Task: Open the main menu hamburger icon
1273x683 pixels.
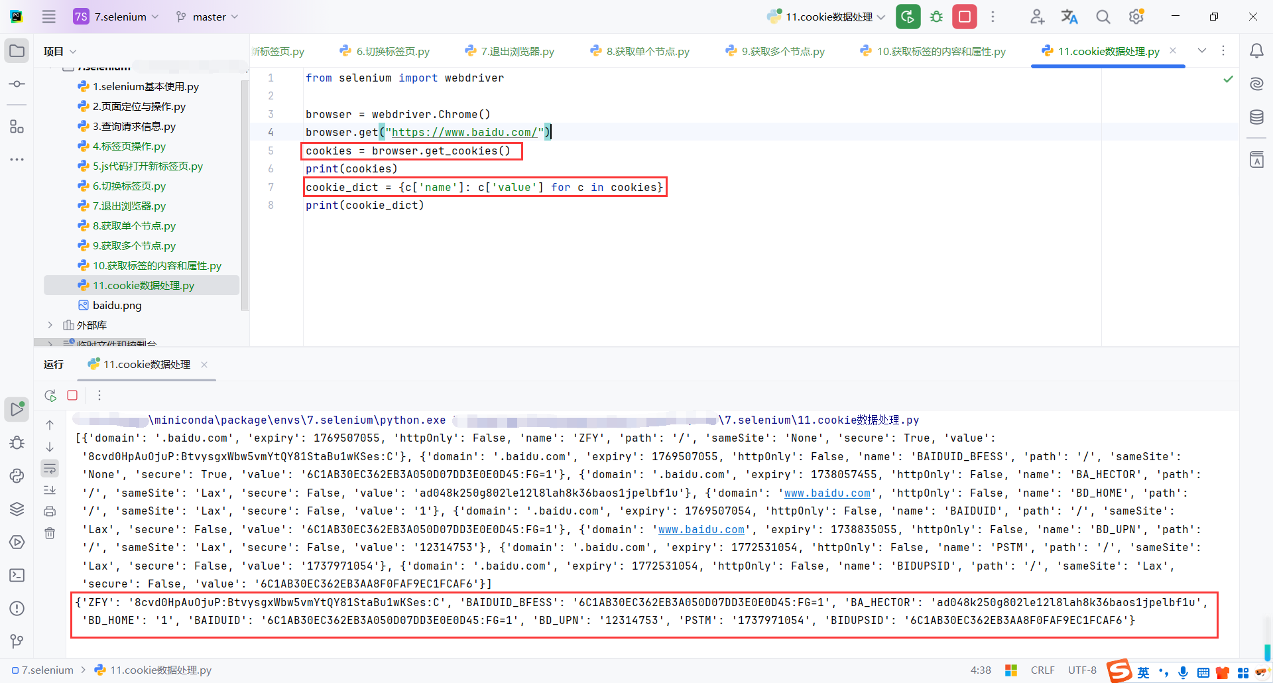Action: pos(49,17)
